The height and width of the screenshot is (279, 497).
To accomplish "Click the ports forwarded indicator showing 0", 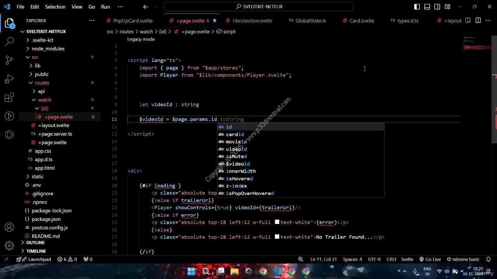I will tap(88, 259).
